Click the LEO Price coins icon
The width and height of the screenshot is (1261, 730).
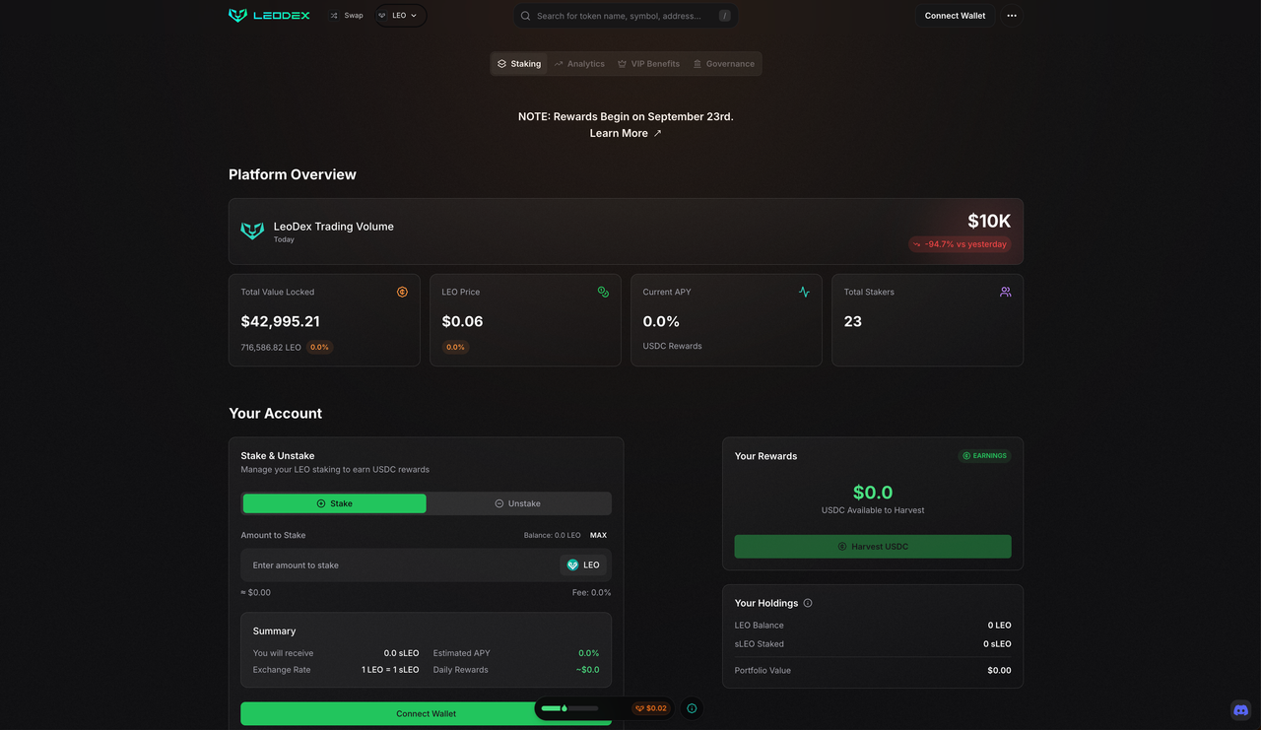[x=603, y=292]
